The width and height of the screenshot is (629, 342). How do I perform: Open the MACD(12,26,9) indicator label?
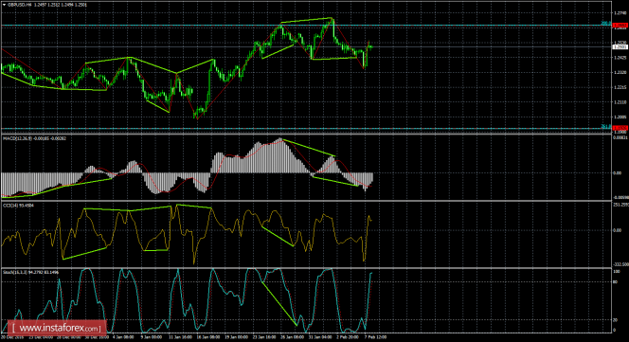pyautogui.click(x=18, y=138)
